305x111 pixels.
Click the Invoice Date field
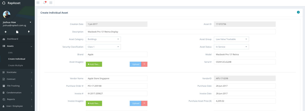245,94
